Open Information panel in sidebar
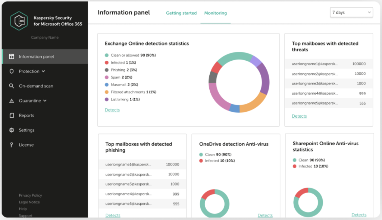This screenshot has height=220, width=382. tap(45, 57)
